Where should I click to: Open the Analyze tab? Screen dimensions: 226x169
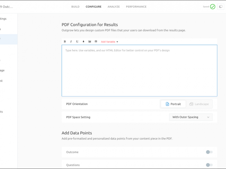pos(114,7)
